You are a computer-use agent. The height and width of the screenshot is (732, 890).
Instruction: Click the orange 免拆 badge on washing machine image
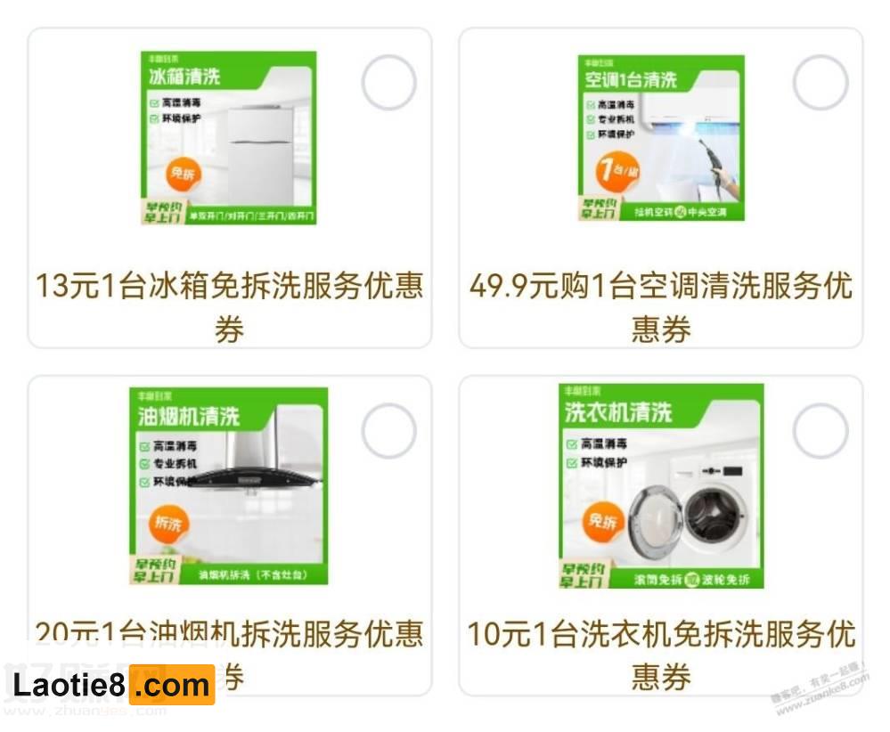coord(603,520)
